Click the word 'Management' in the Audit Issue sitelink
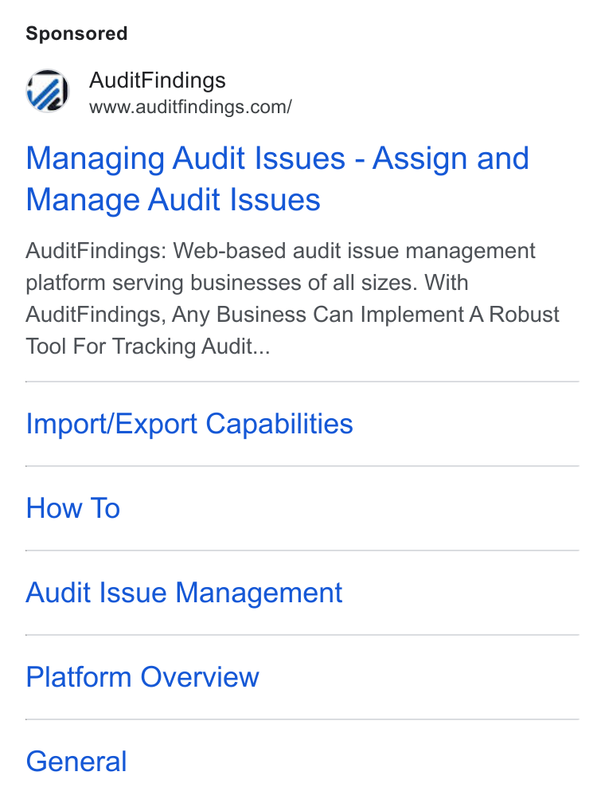Screen dimensions: 605x803 (x=259, y=593)
